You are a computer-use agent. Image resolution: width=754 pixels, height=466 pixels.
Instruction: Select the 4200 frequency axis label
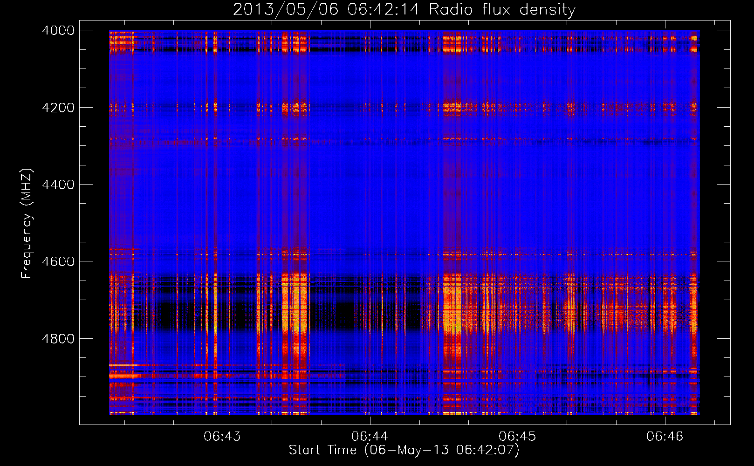tap(58, 108)
